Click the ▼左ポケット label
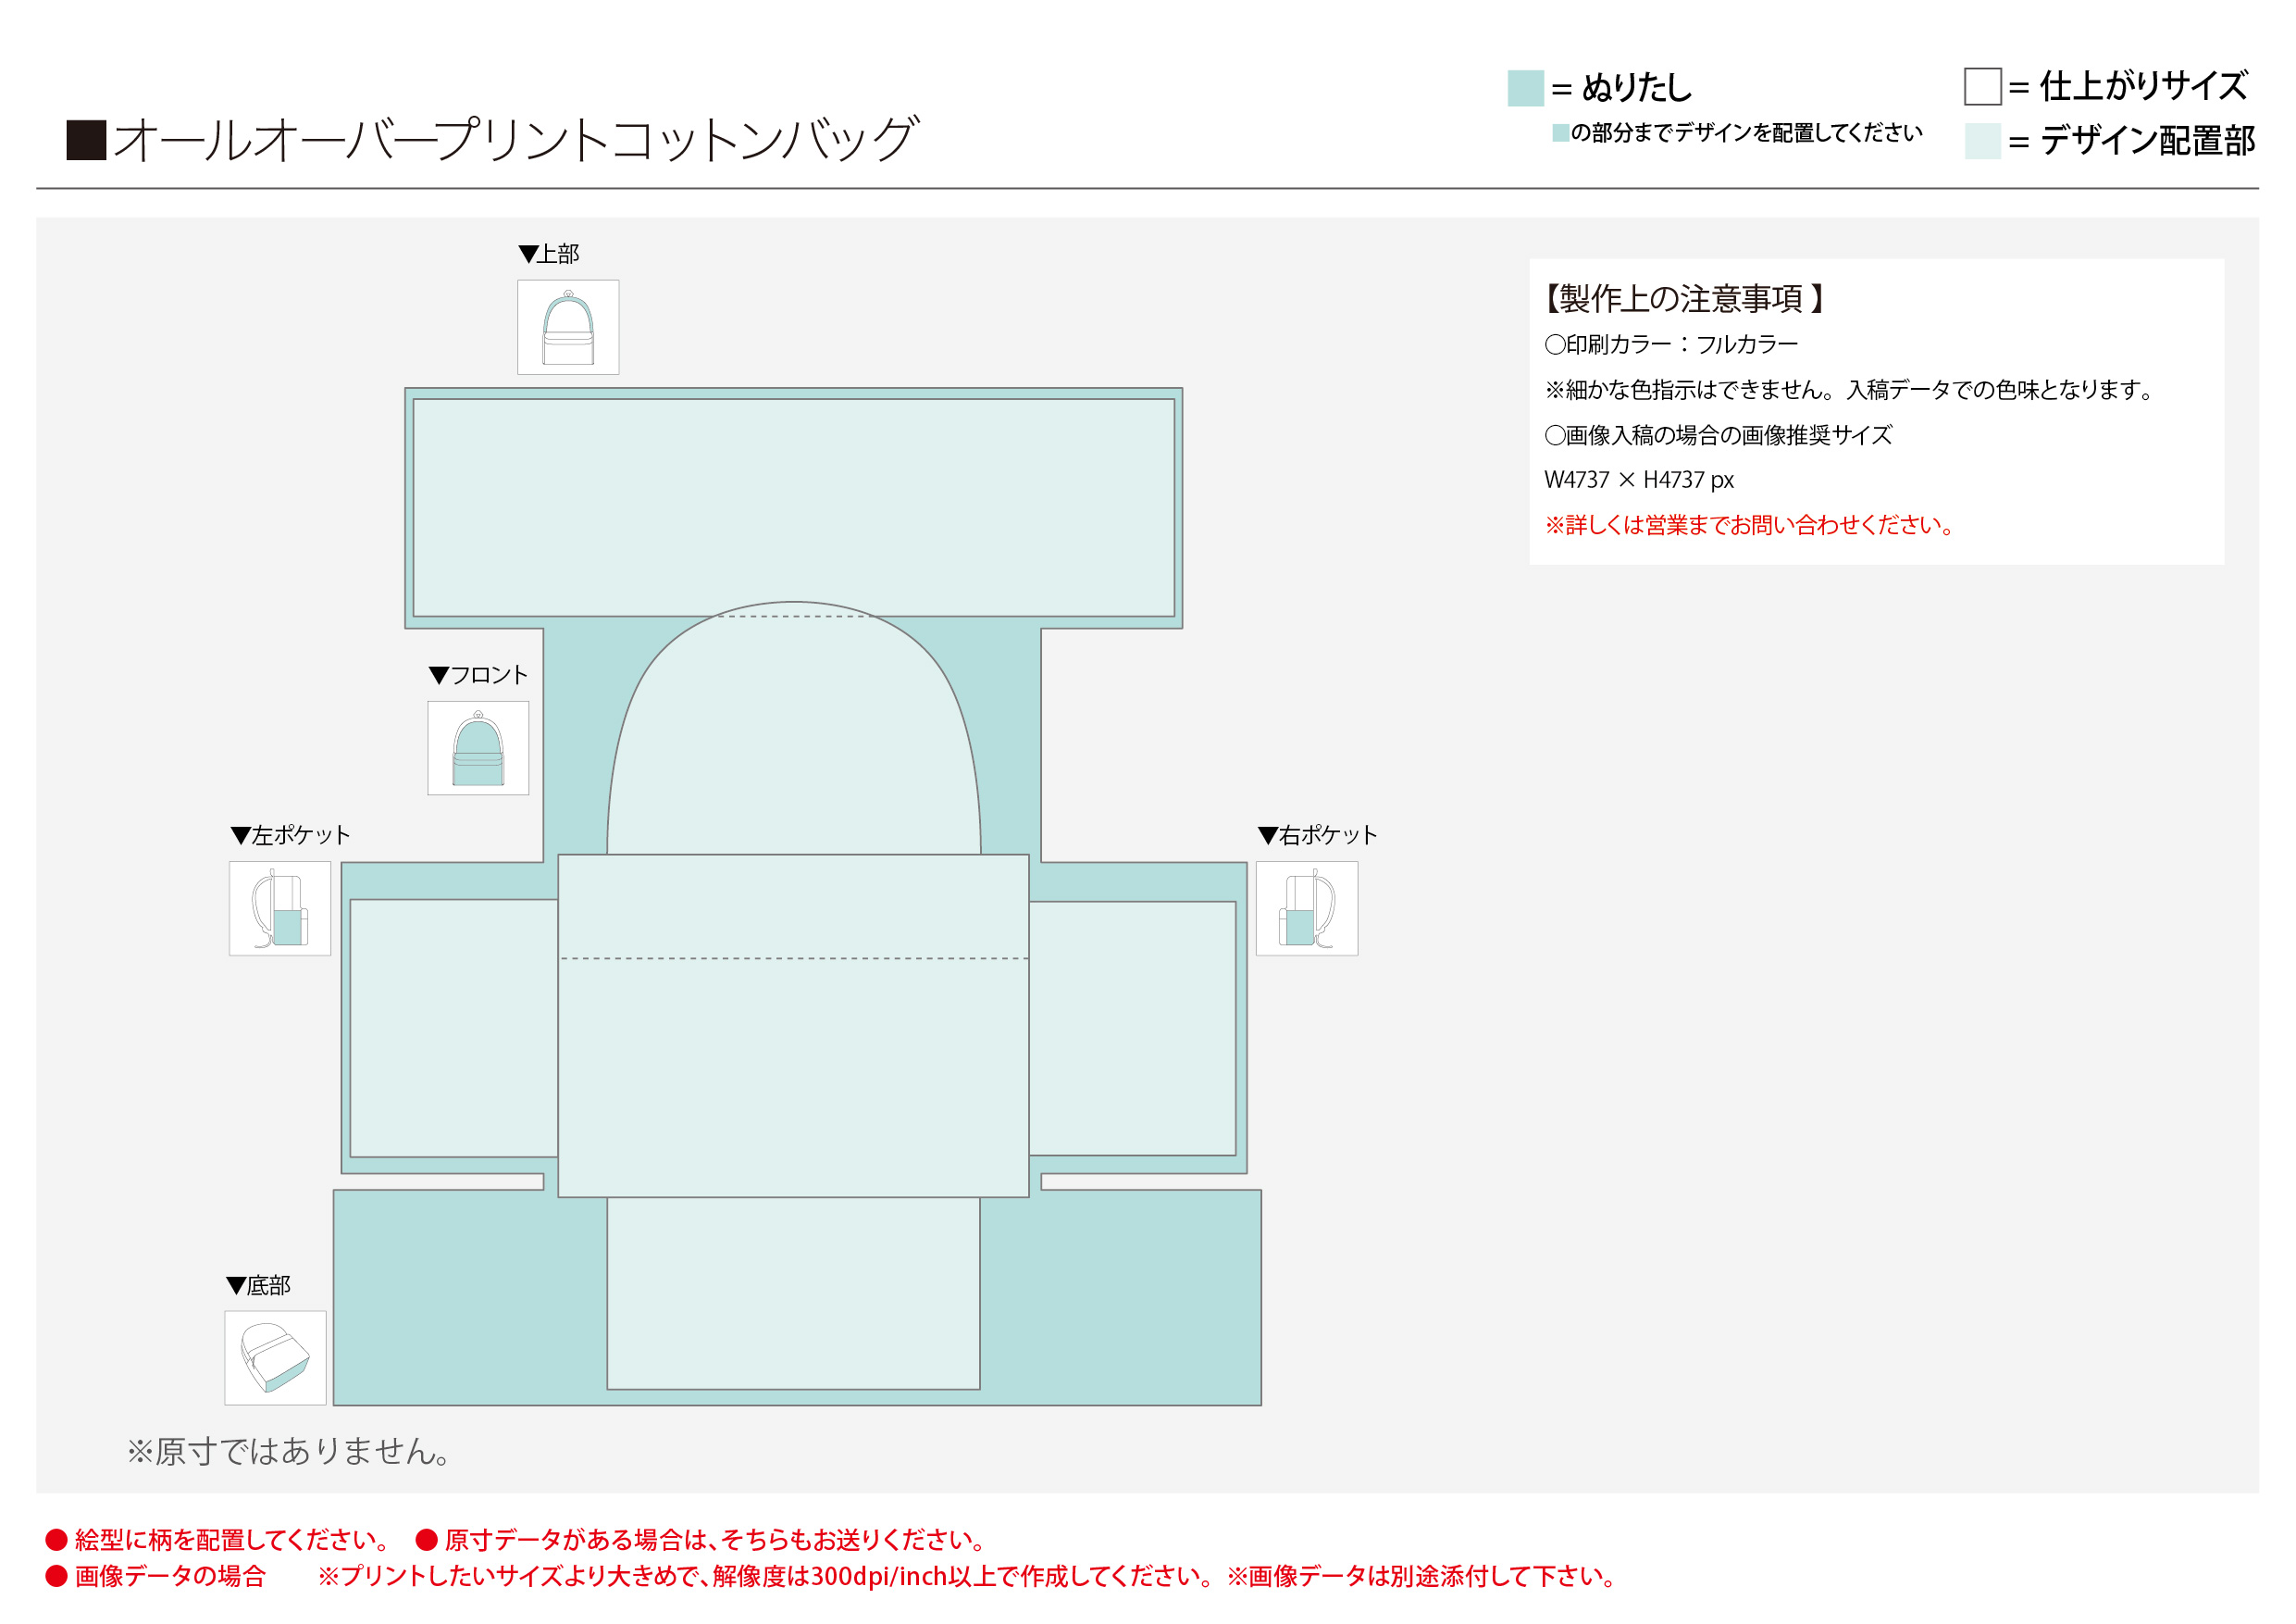This screenshot has height=1624, width=2296. click(290, 835)
